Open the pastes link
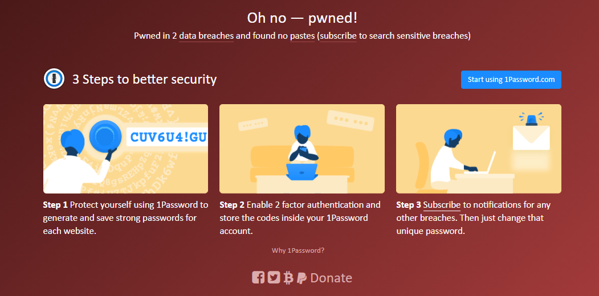Screen dimensions: 599x296 (302, 36)
